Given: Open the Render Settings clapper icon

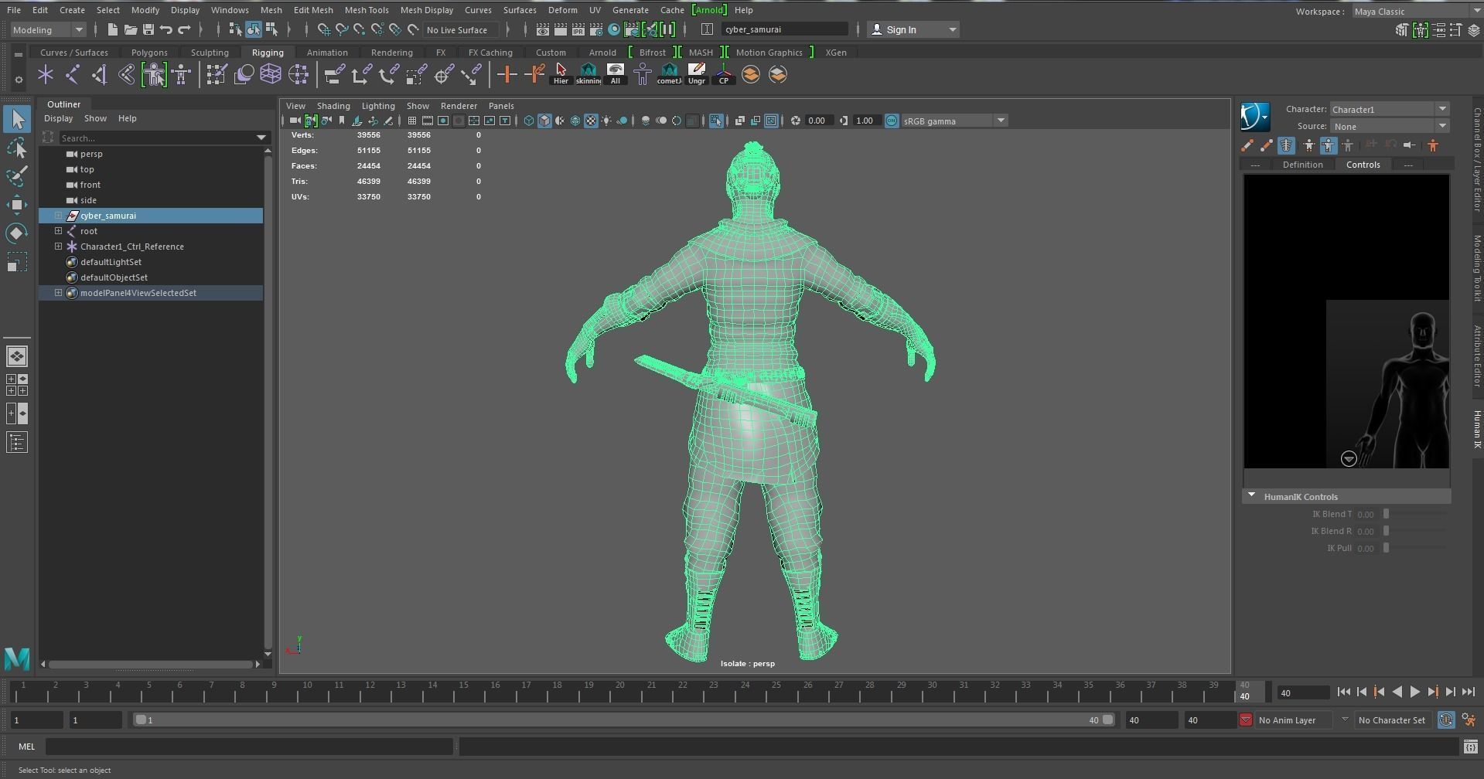Looking at the screenshot, I should click(596, 29).
